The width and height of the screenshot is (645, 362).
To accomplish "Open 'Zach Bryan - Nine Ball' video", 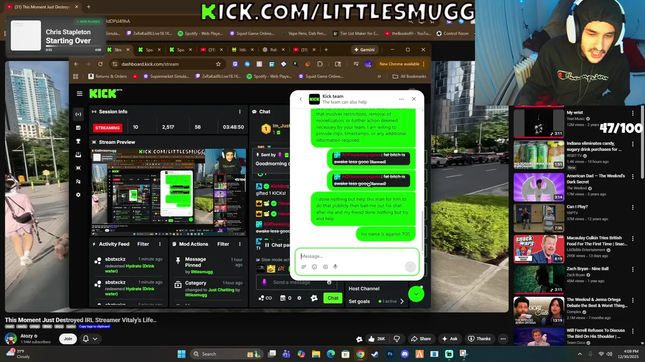I will pyautogui.click(x=588, y=268).
